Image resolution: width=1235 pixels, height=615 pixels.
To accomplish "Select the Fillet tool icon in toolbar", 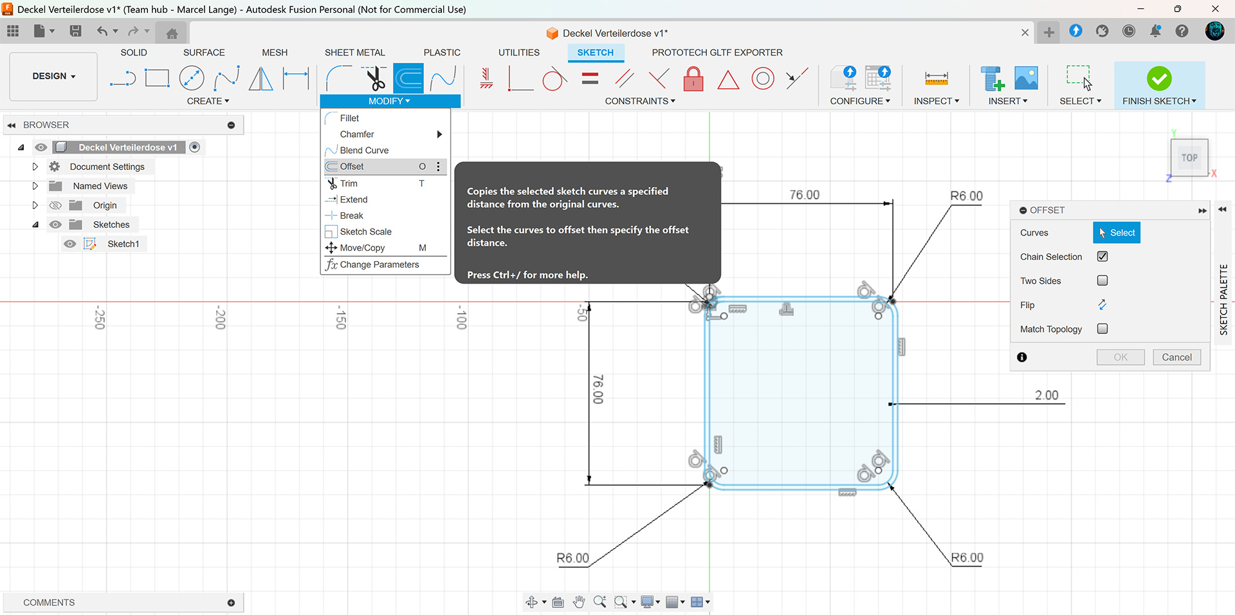I will pos(339,78).
